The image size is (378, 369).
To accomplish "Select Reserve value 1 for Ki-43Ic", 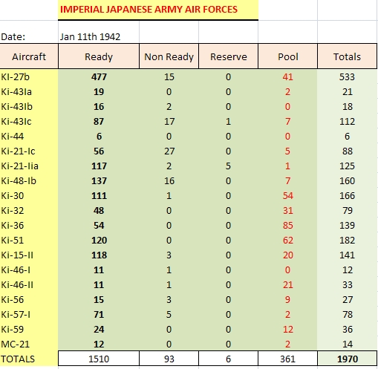I will (228, 122).
